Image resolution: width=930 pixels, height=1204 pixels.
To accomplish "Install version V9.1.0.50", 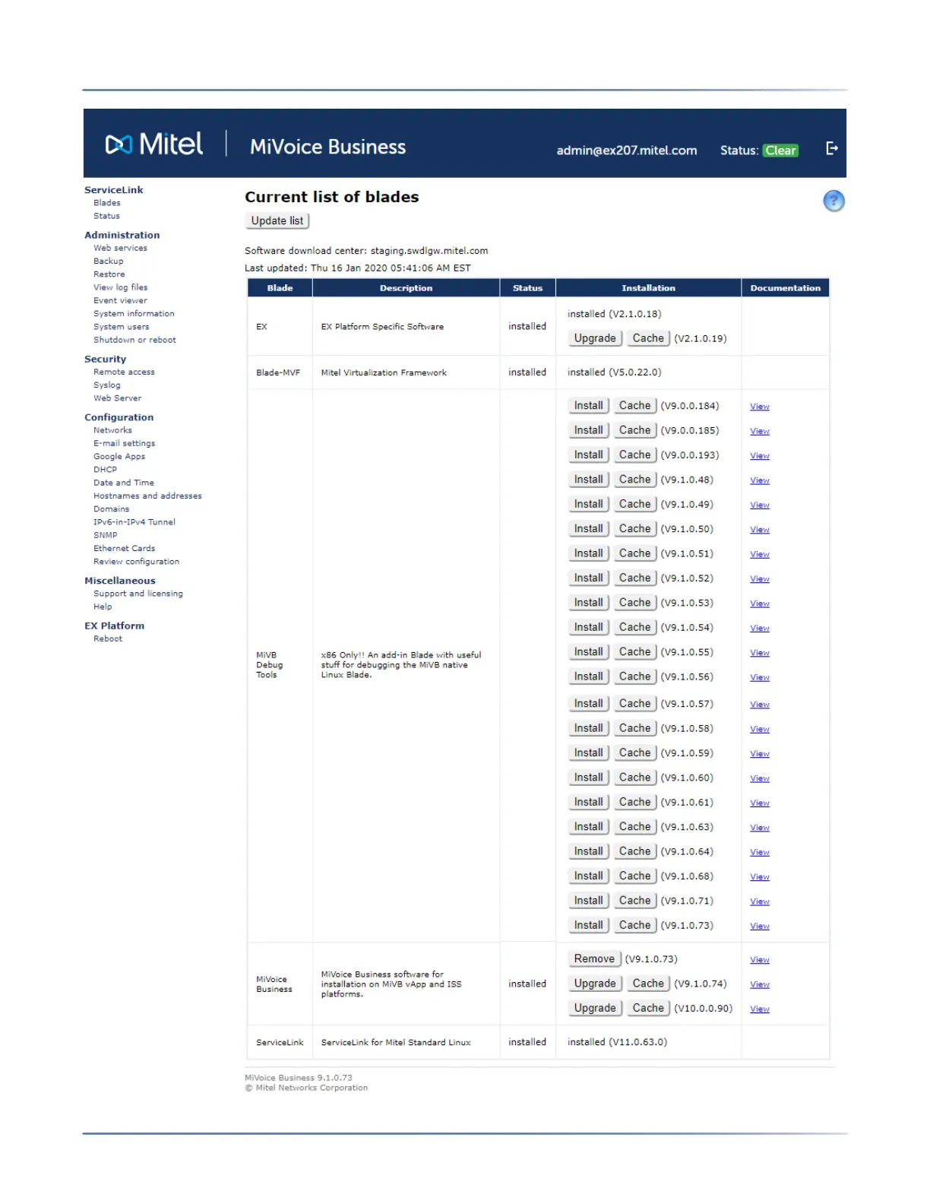I will (x=588, y=529).
